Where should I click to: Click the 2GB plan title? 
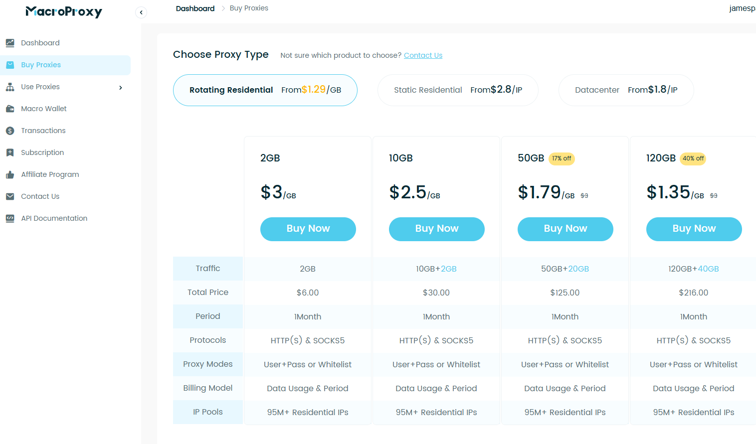pos(270,158)
